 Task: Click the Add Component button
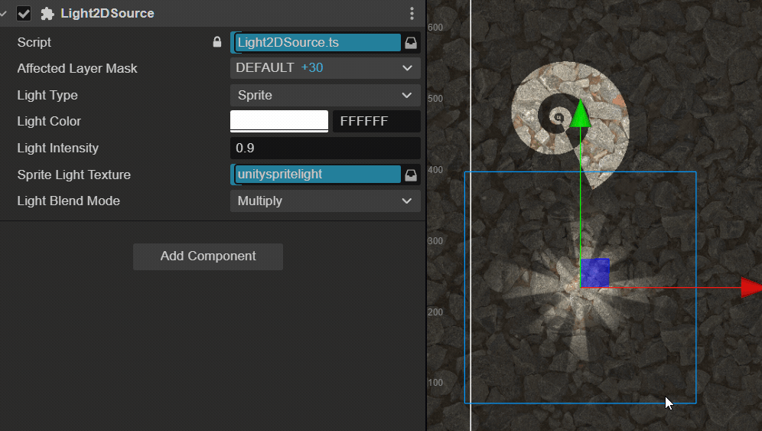pyautogui.click(x=208, y=256)
